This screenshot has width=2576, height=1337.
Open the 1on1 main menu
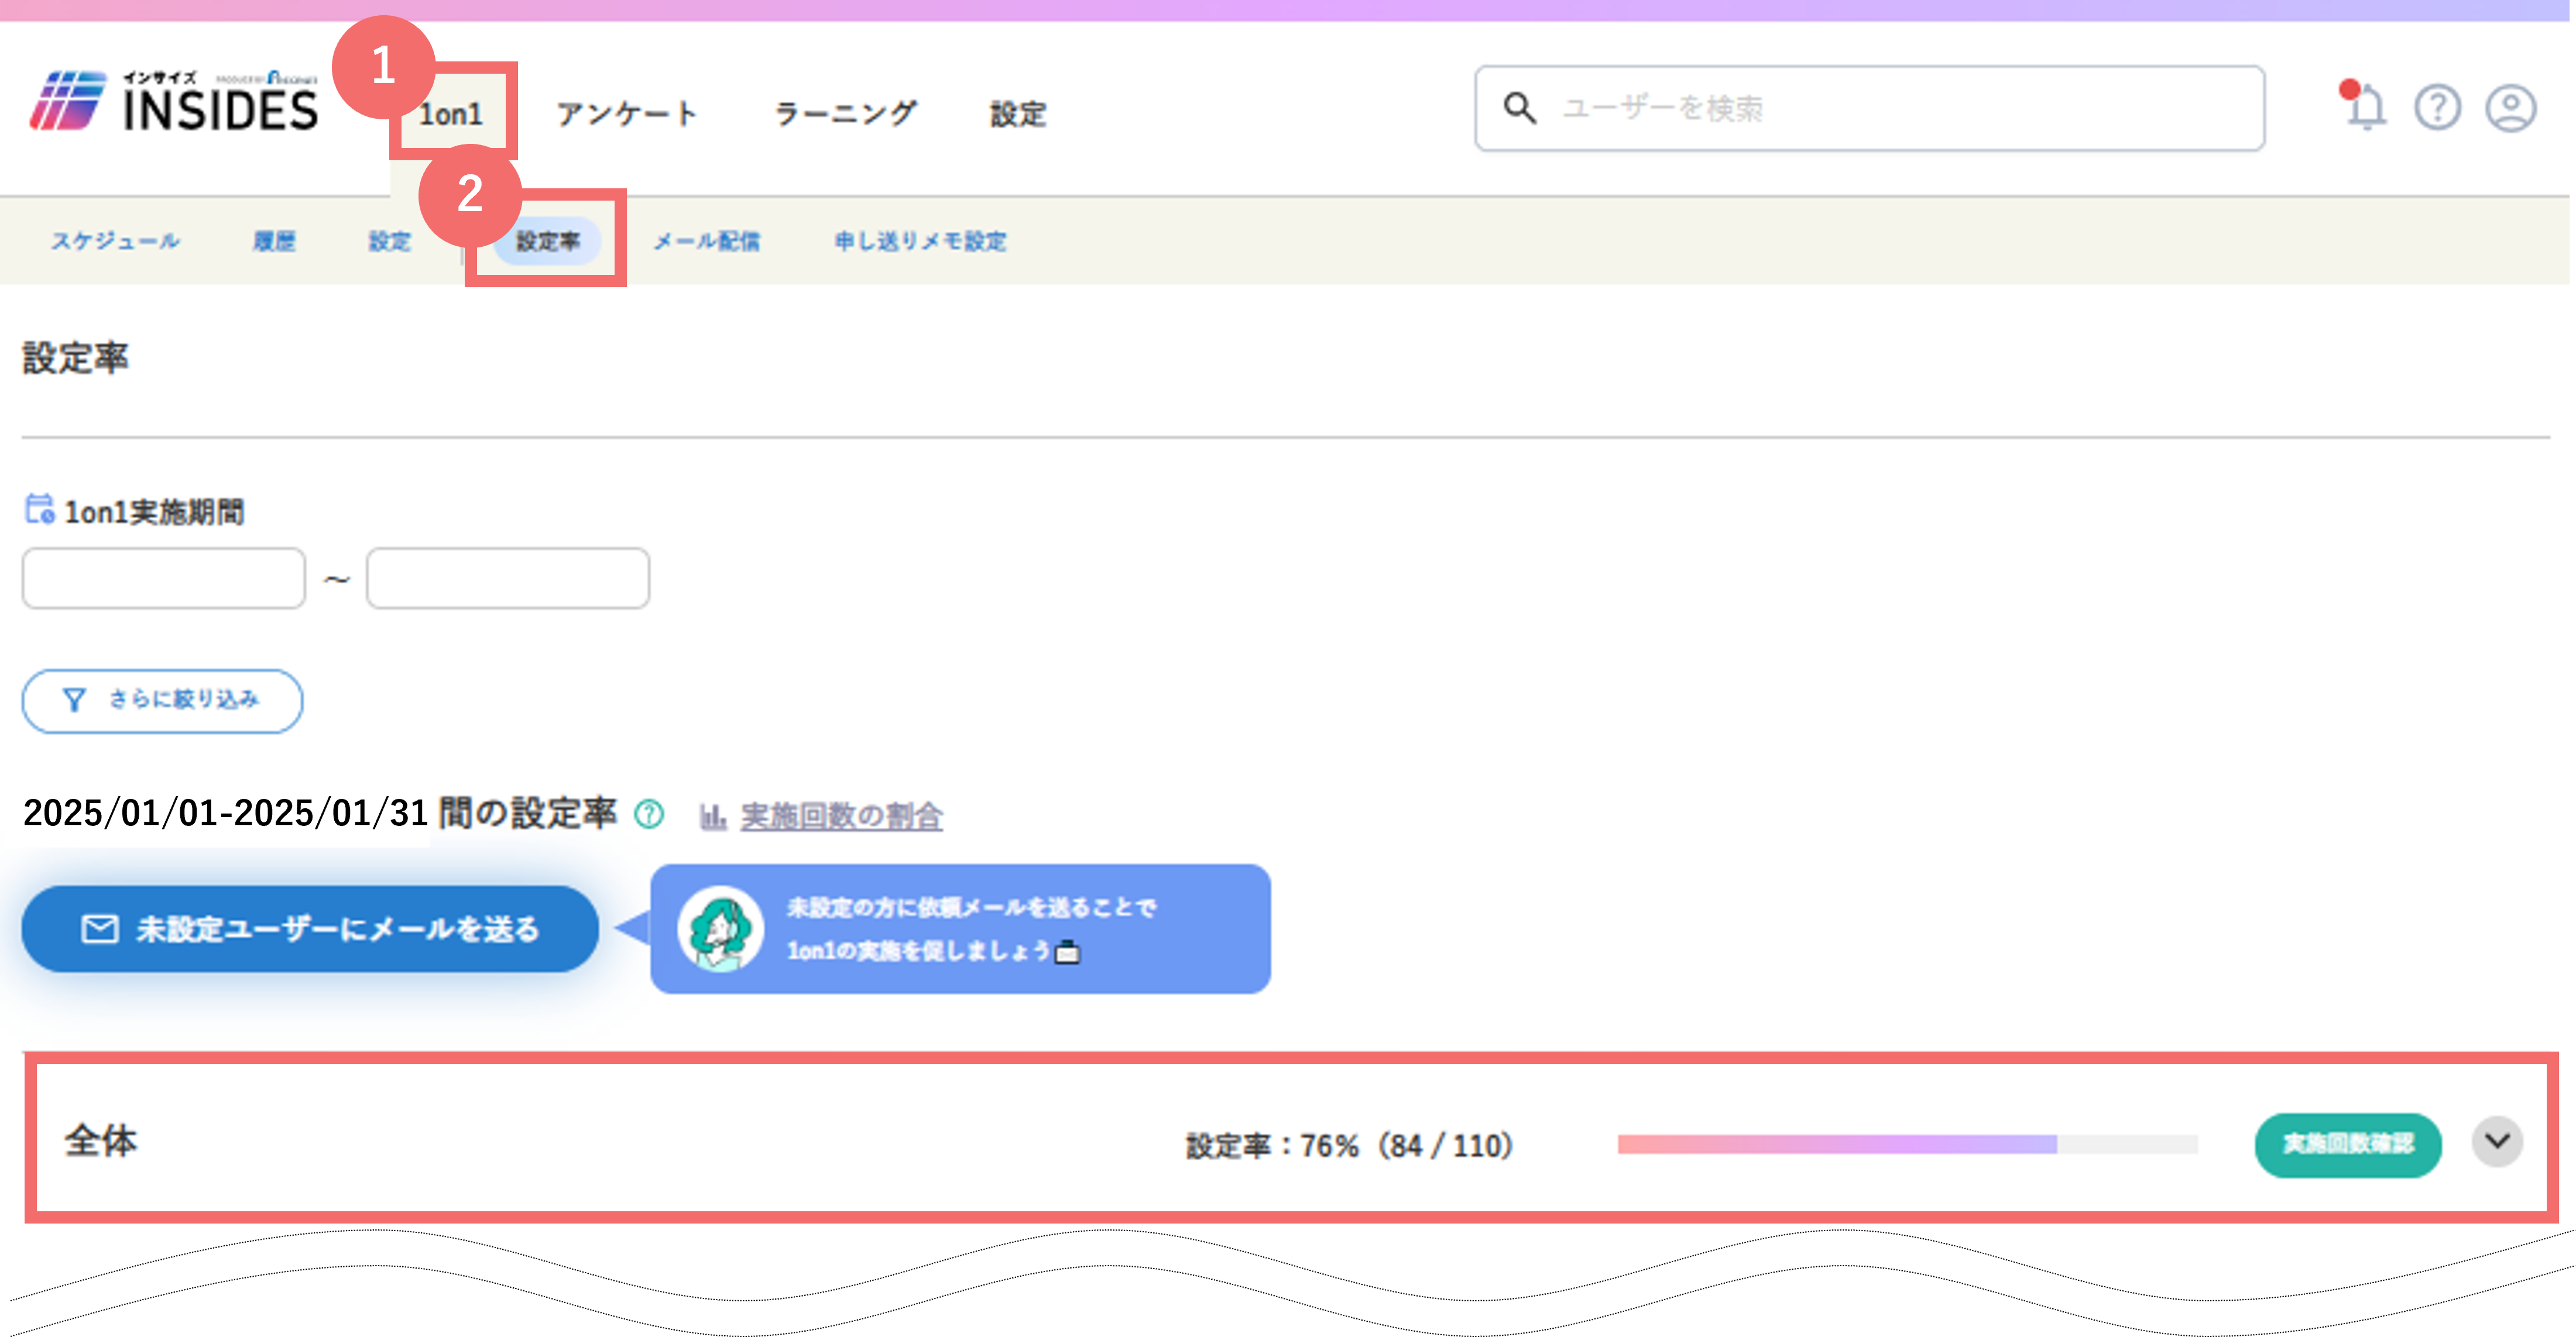pyautogui.click(x=451, y=114)
